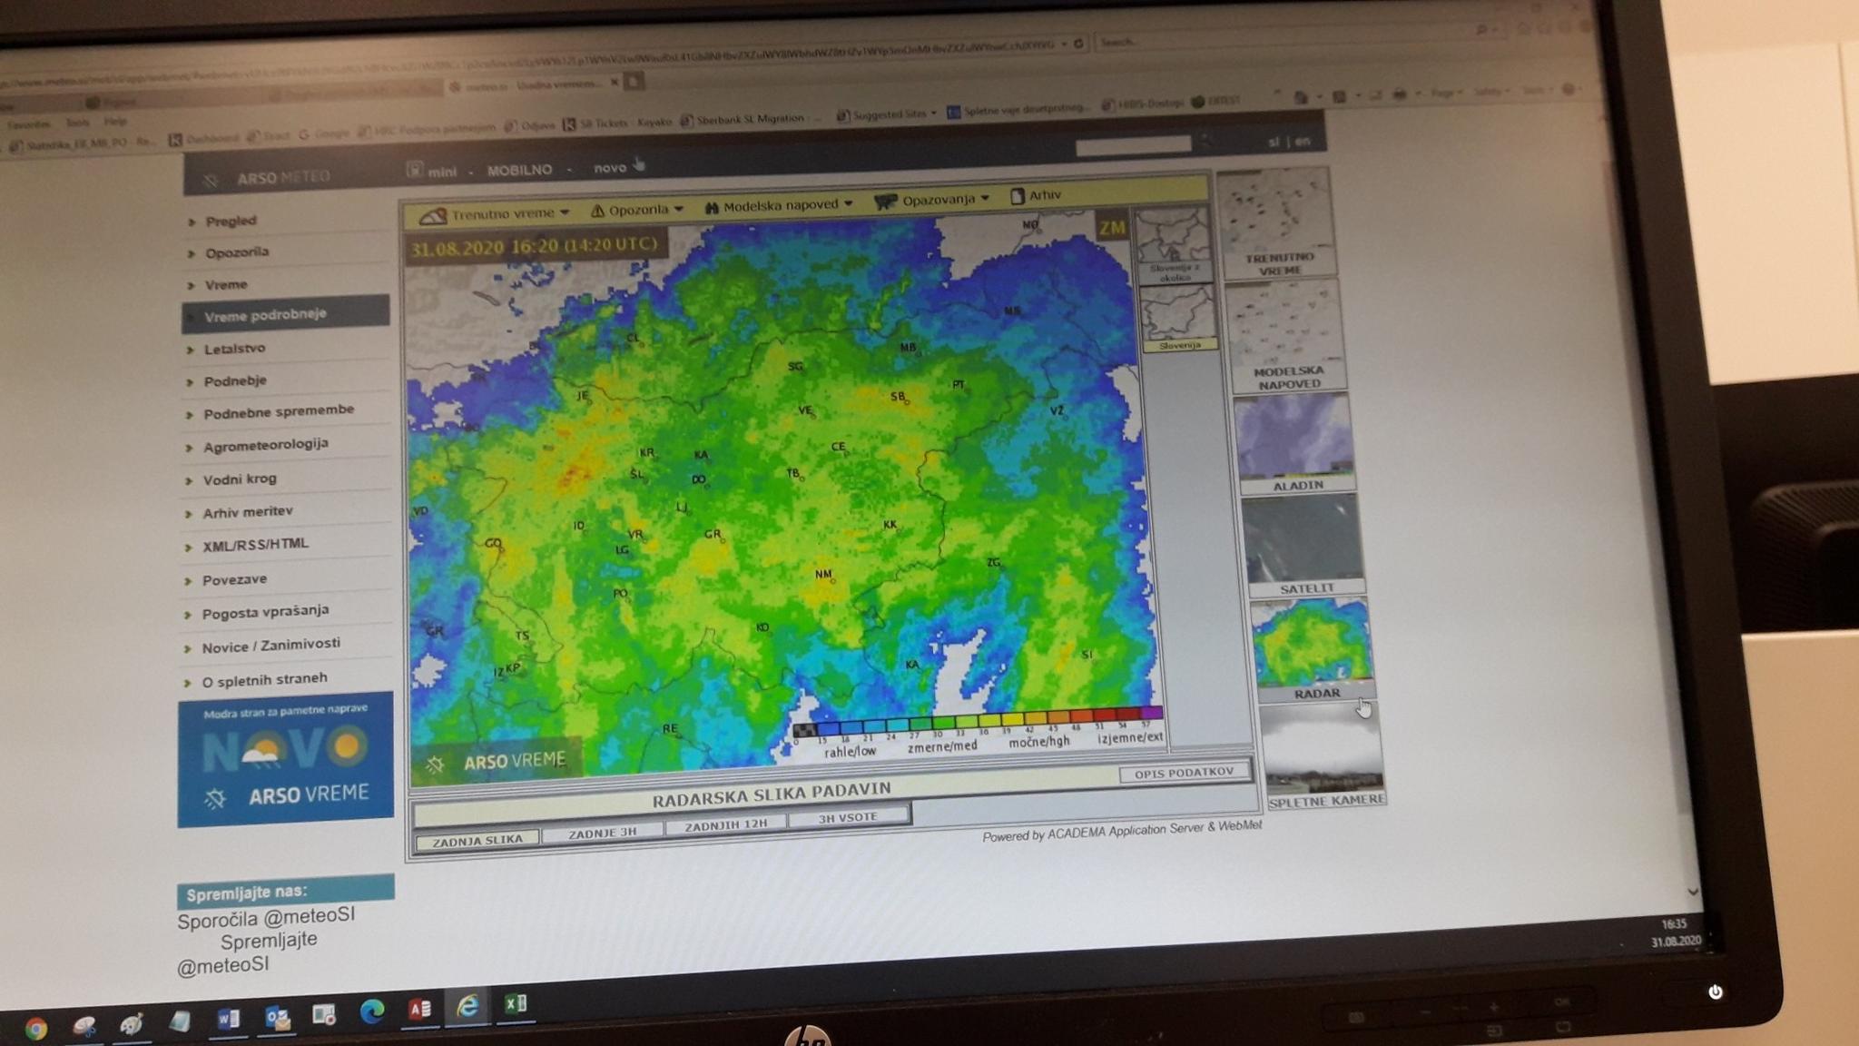
Task: Expand the Opozorila dropdown in the map toolbar
Action: pyautogui.click(x=636, y=210)
